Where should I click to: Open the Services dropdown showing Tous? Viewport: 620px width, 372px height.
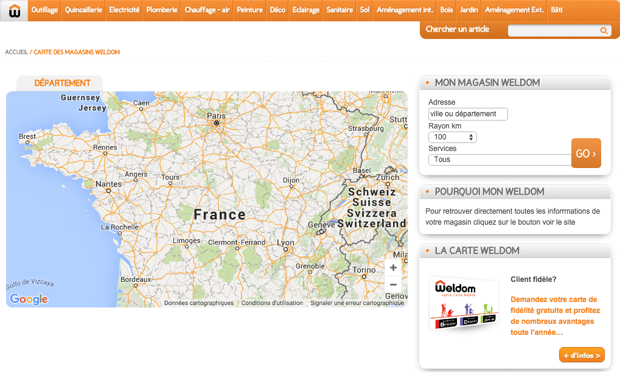[x=500, y=160]
